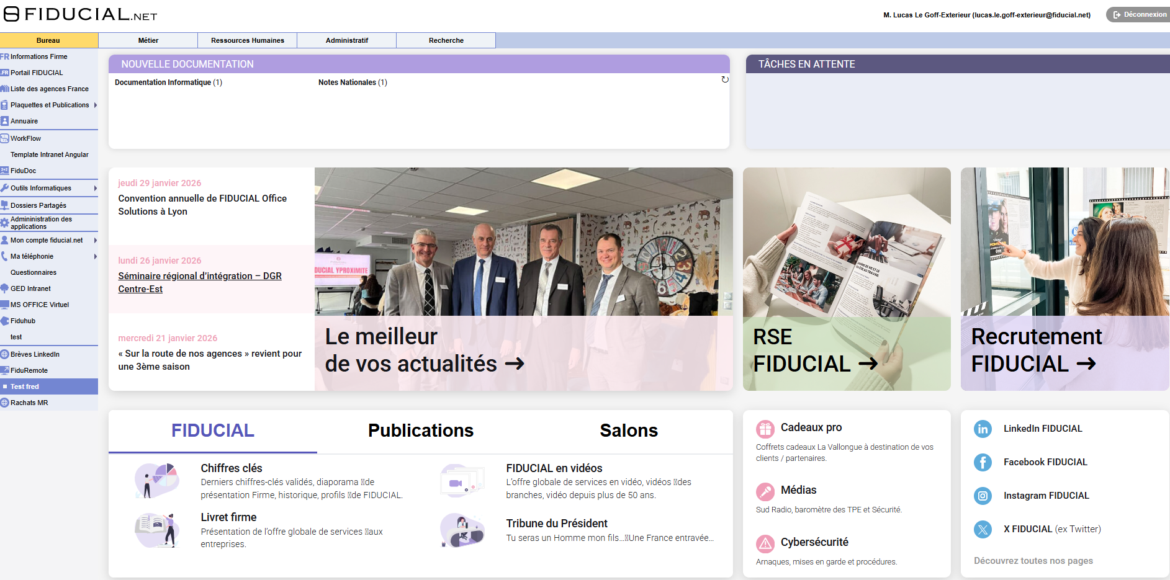Click the GED Intranet icon

coord(5,288)
